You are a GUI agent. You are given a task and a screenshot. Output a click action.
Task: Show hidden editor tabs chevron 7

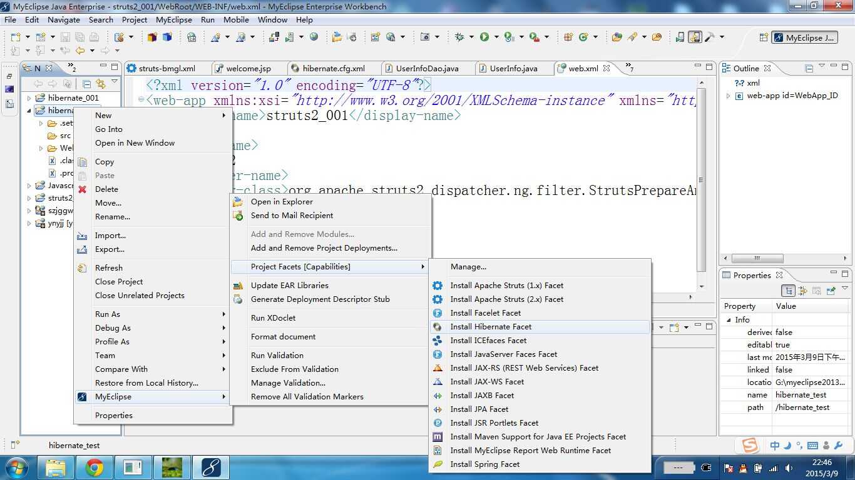click(629, 68)
